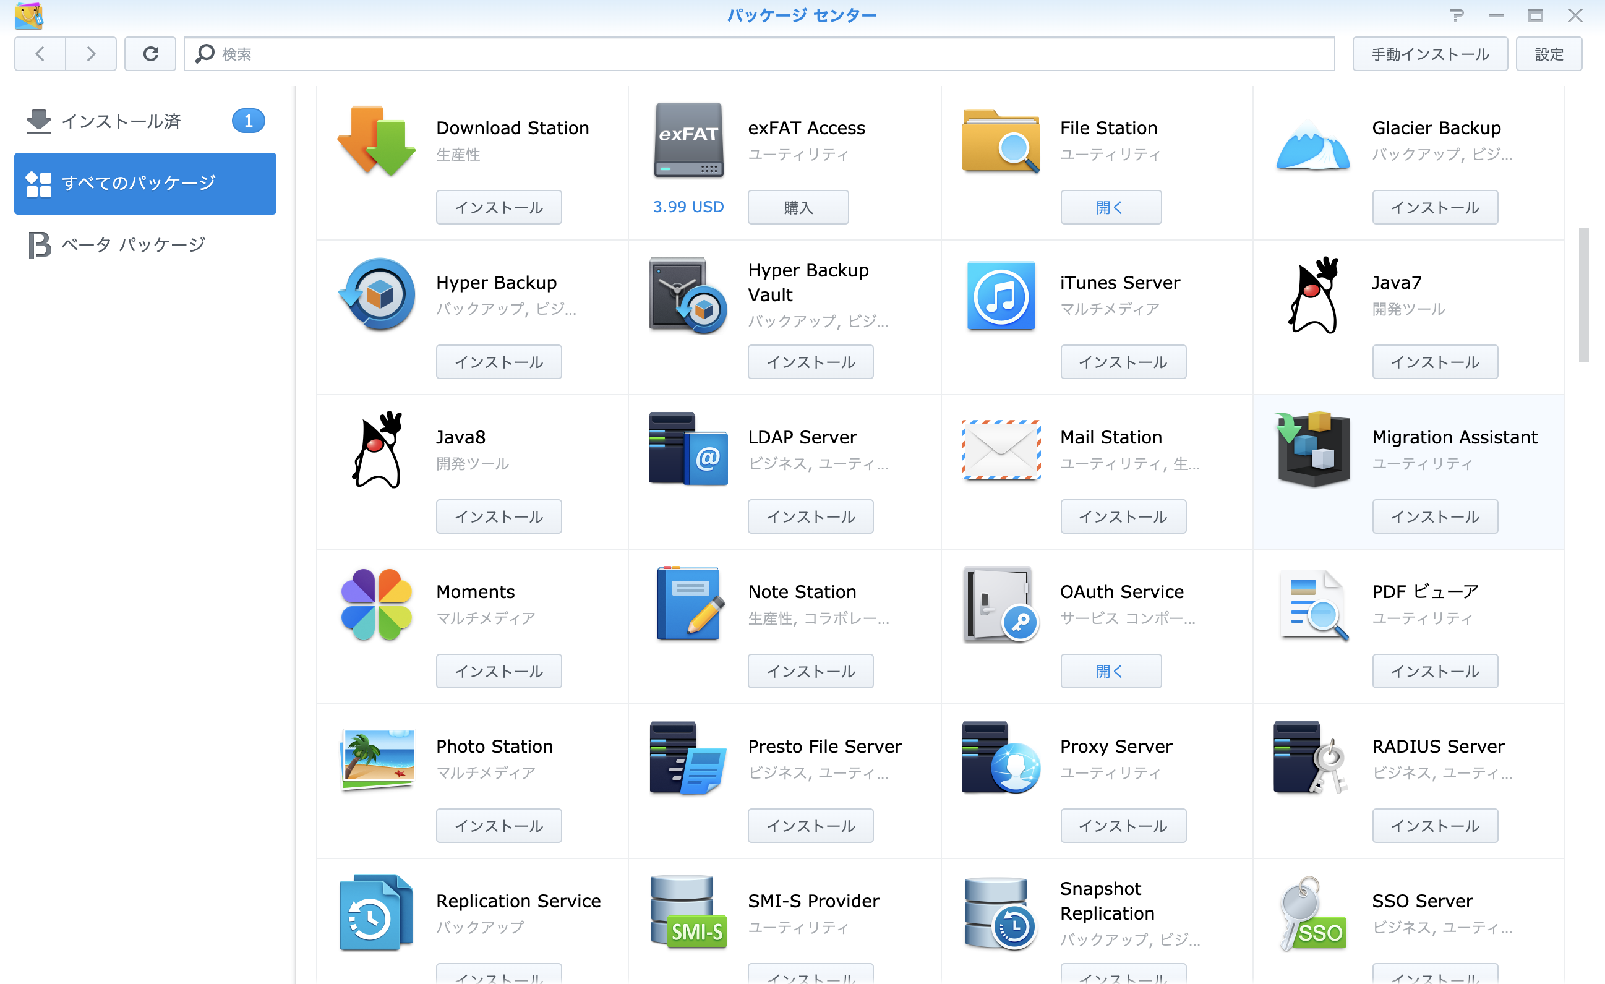Install Hyper Backup

(x=499, y=361)
